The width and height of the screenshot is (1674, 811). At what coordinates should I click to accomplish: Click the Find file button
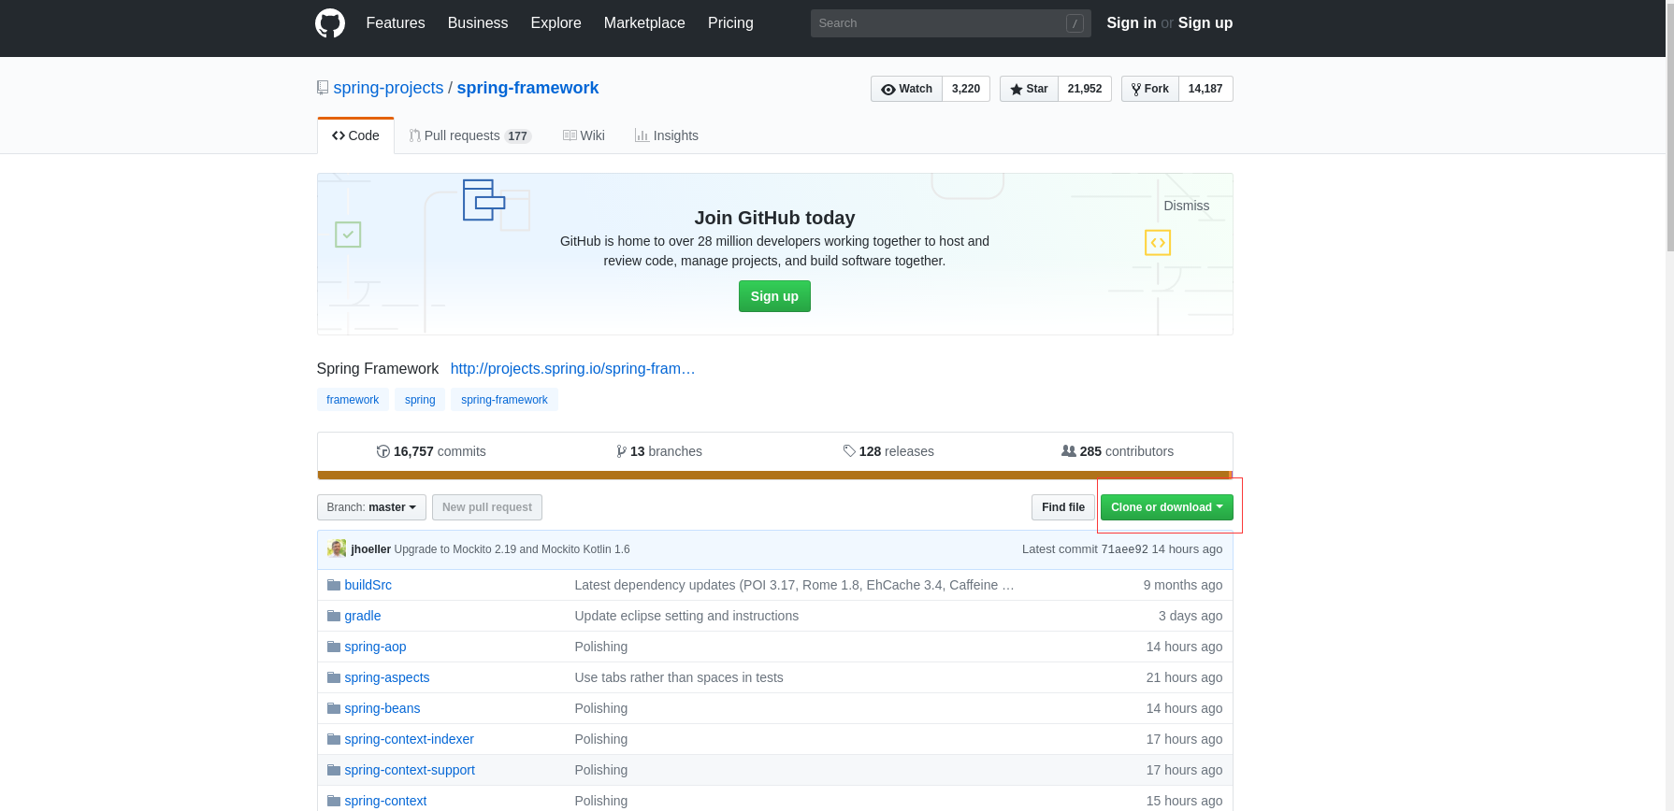(1063, 507)
